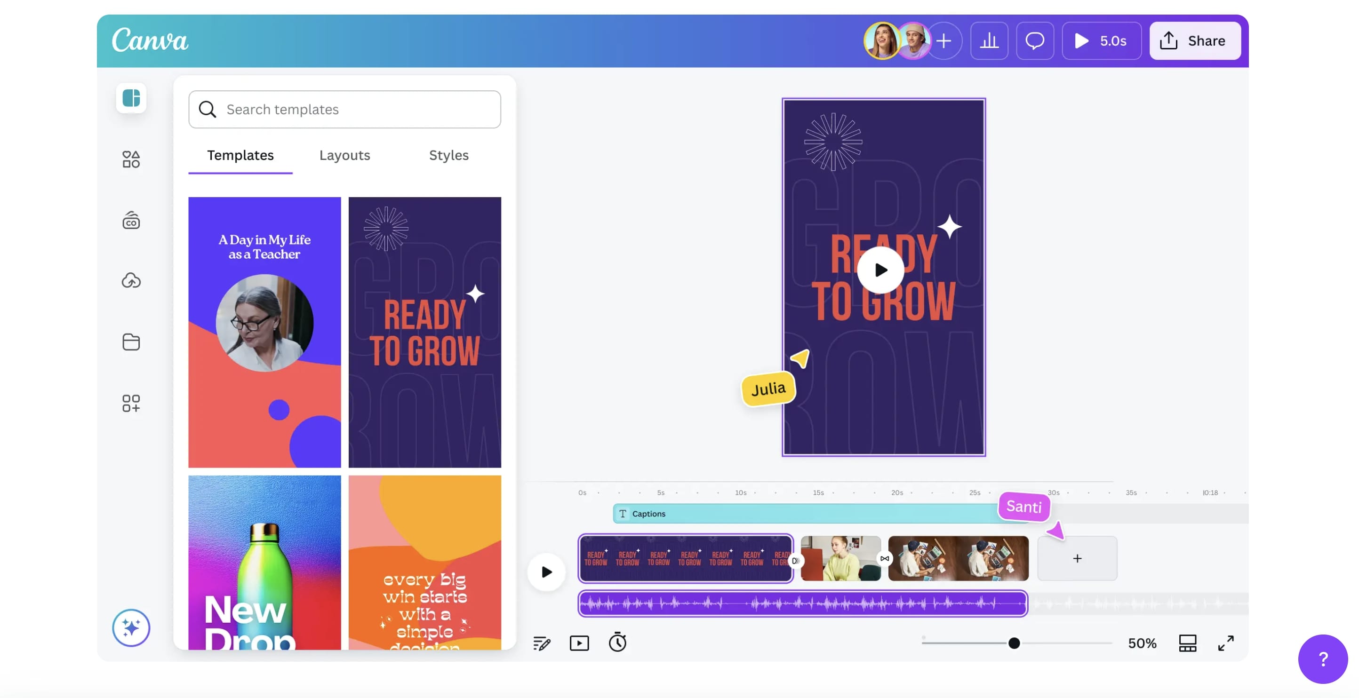This screenshot has width=1359, height=698.
Task: Toggle fullscreen expand mode
Action: [1225, 642]
